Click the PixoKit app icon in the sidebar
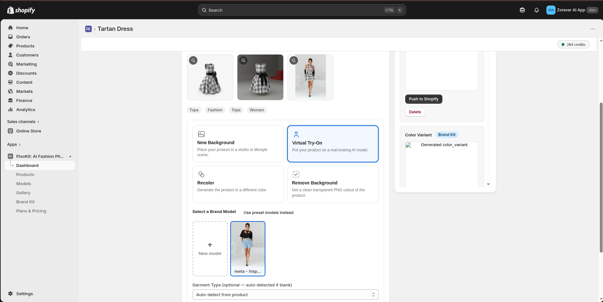 coord(10,156)
